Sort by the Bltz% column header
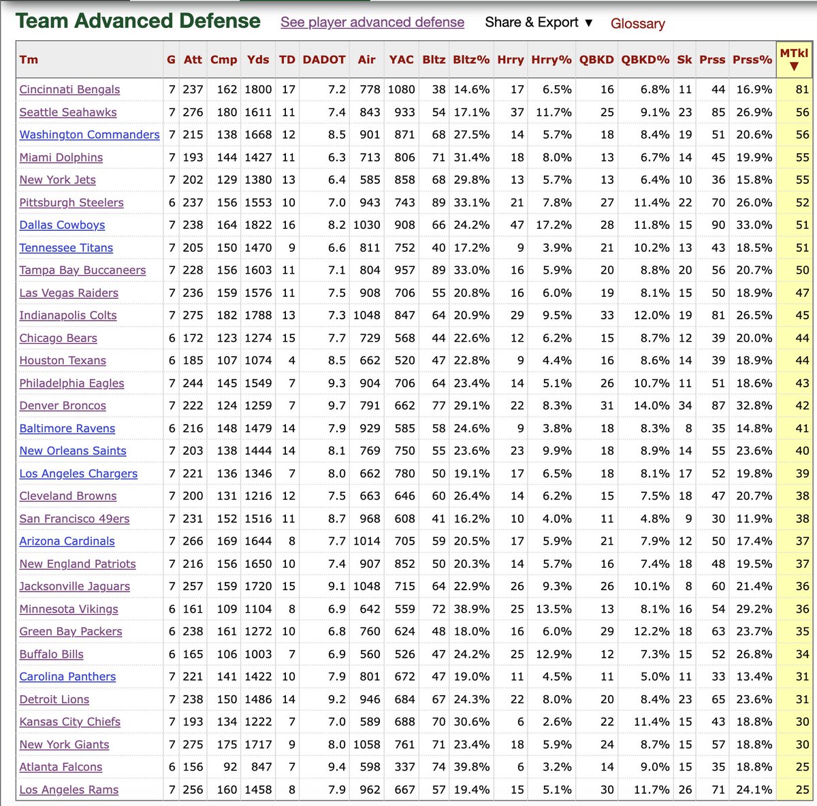Image resolution: width=817 pixels, height=806 pixels. 471,59
